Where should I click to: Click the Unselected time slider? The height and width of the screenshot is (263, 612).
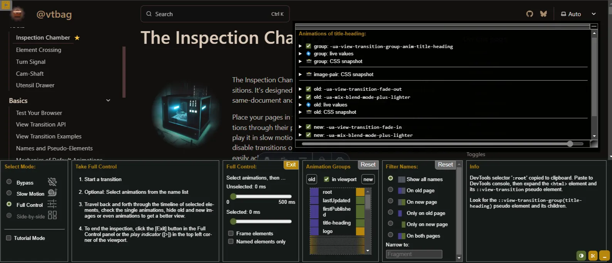click(261, 196)
